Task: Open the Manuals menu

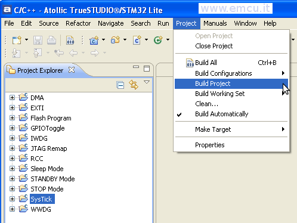Action: point(215,23)
